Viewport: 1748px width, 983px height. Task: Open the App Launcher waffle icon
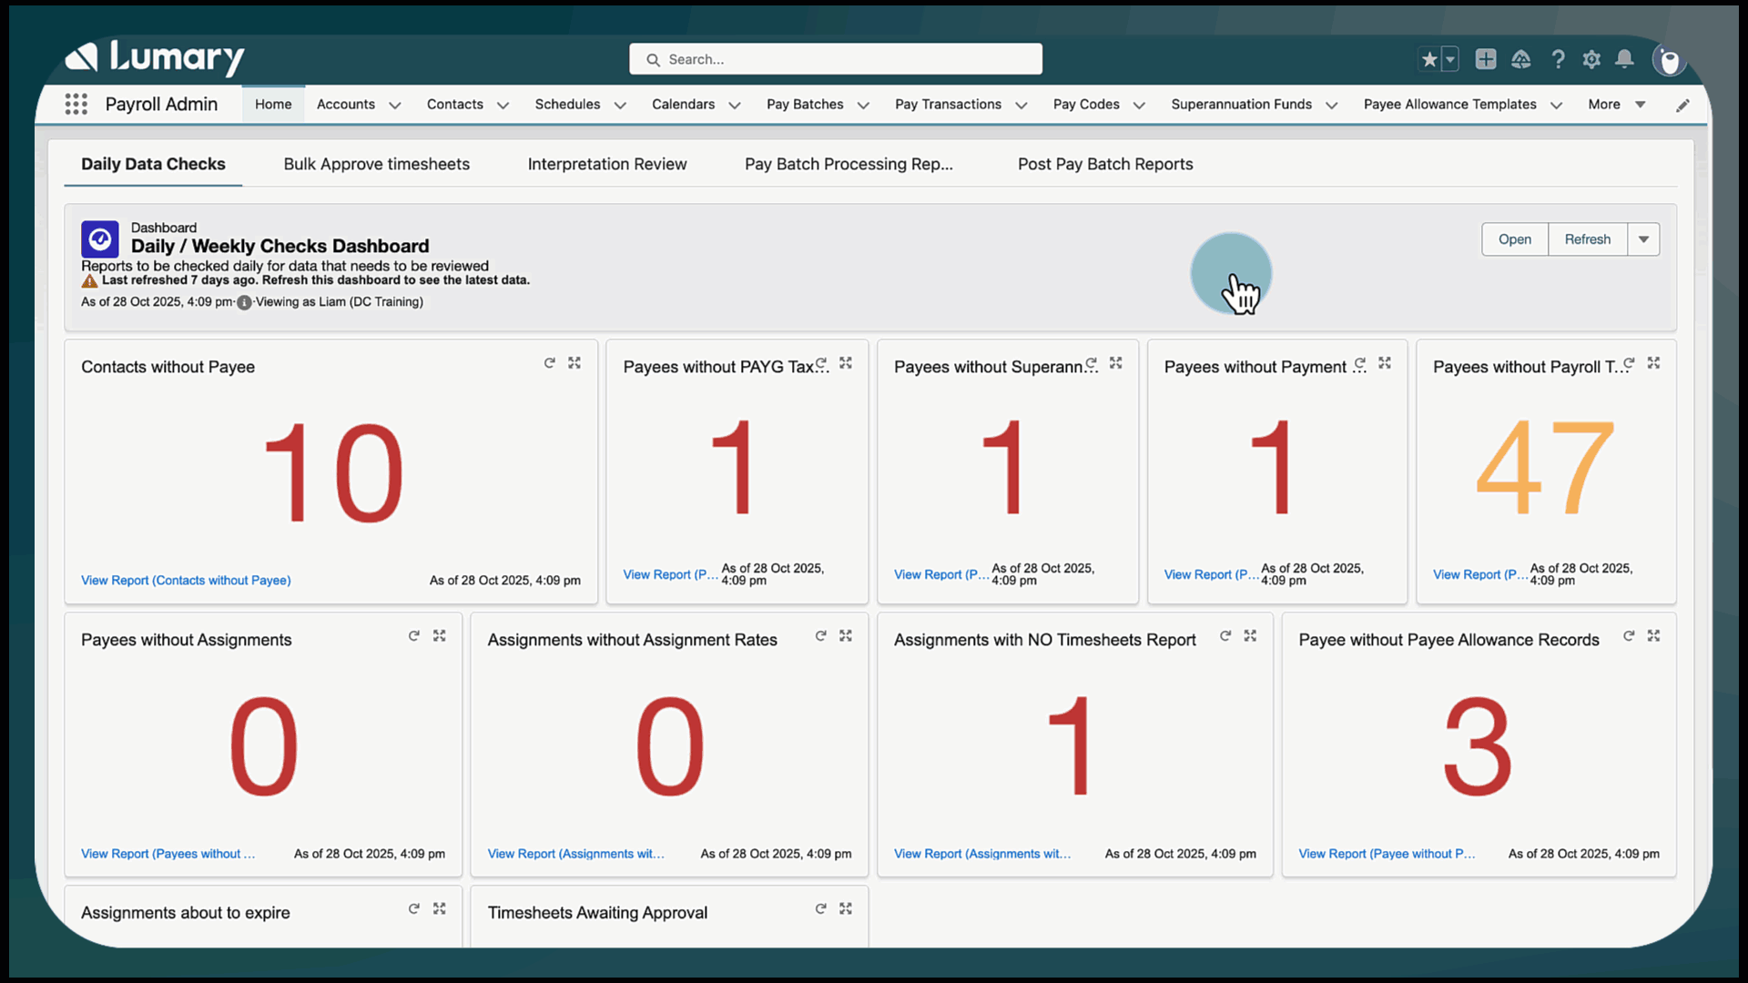[x=76, y=104]
